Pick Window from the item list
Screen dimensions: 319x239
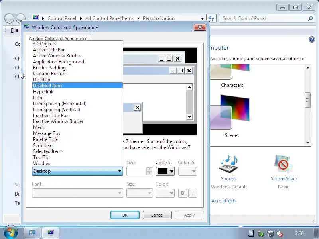tap(77, 163)
